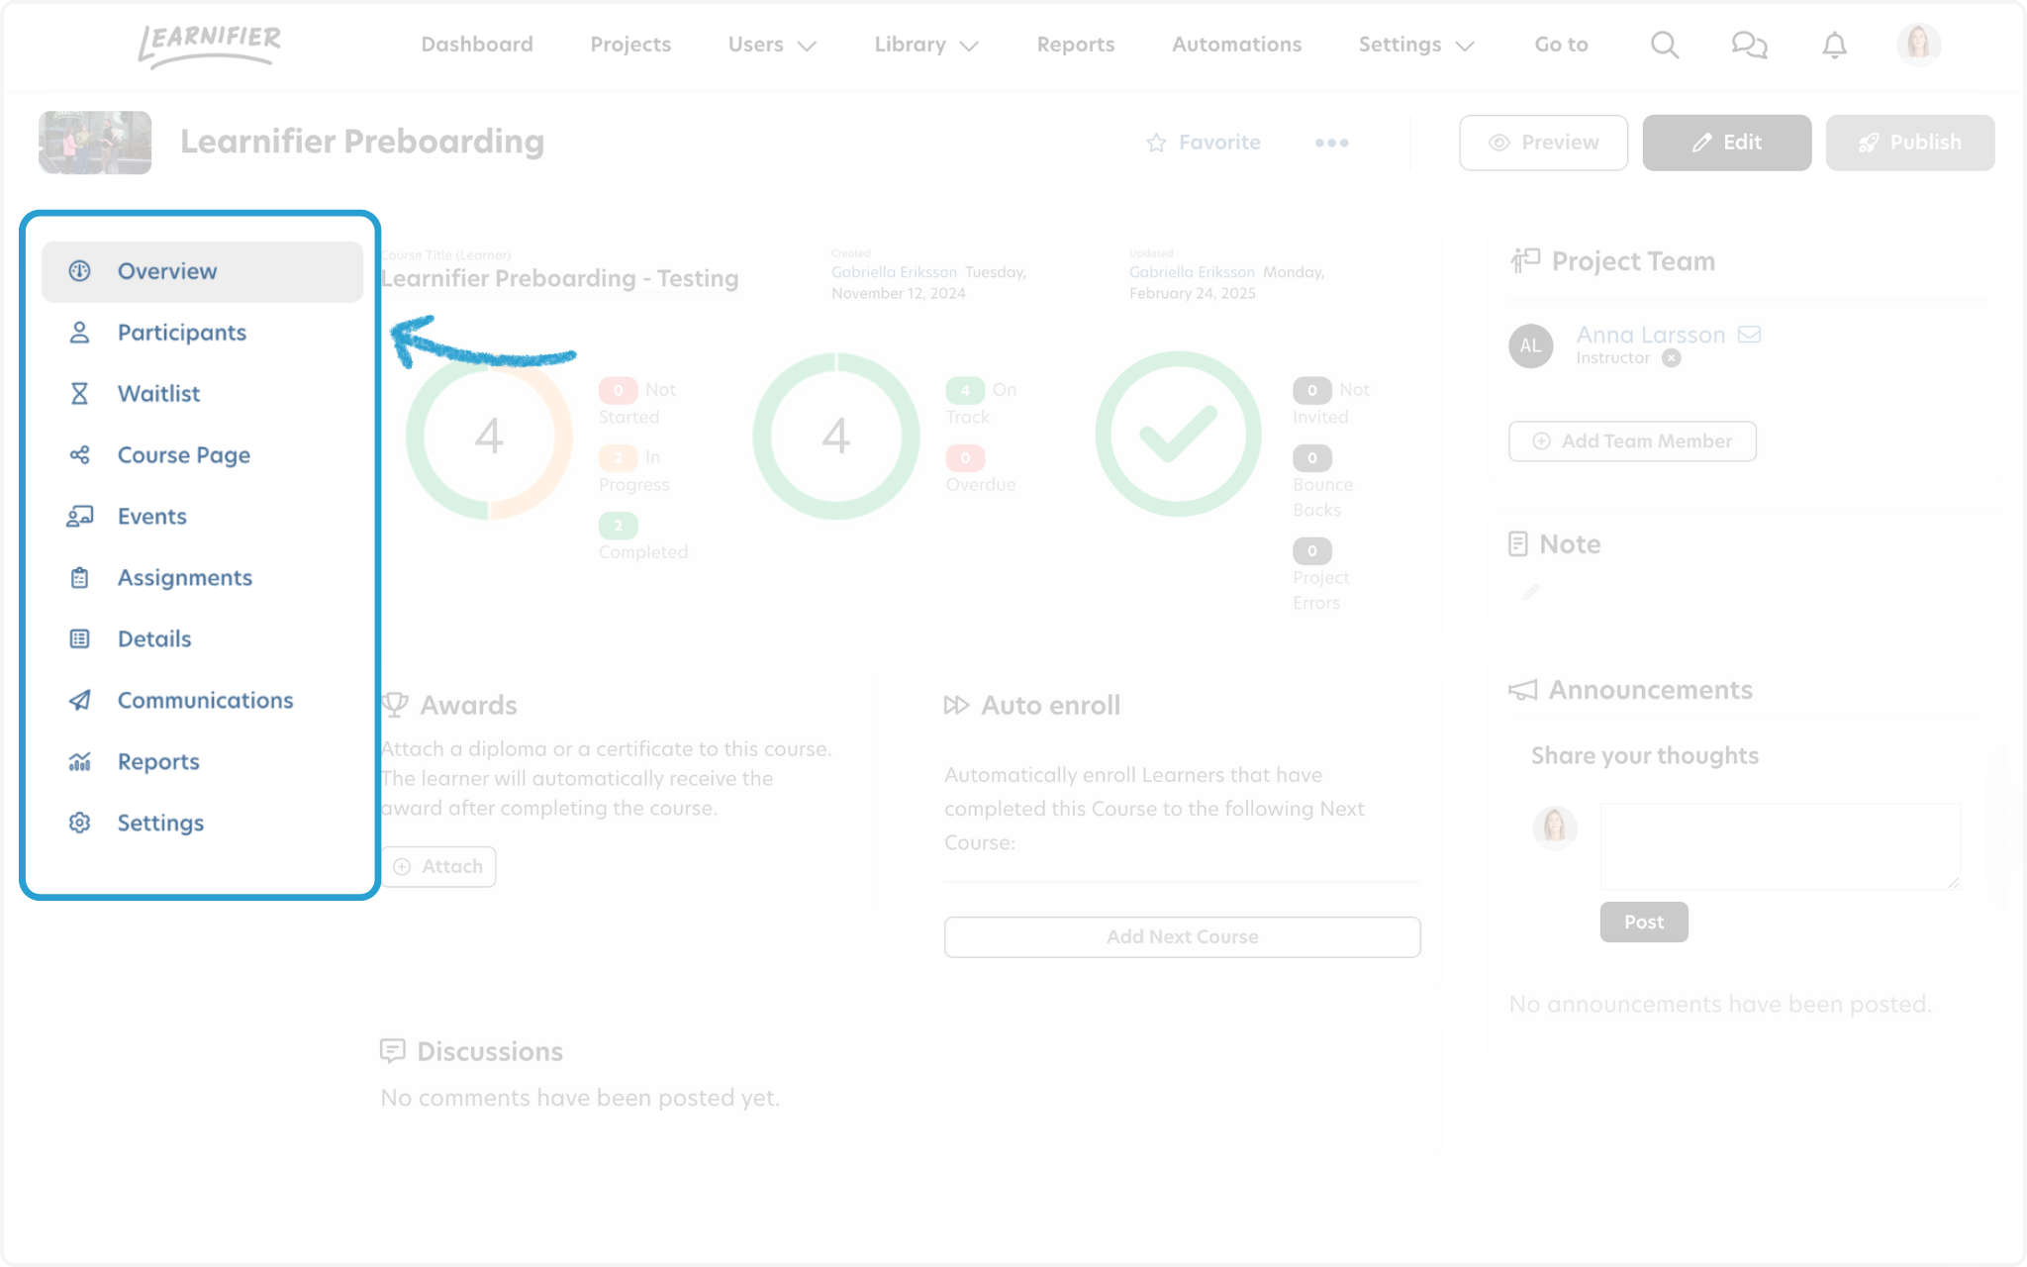The image size is (2027, 1267).
Task: Select the Assignments sidebar item
Action: tap(202, 578)
